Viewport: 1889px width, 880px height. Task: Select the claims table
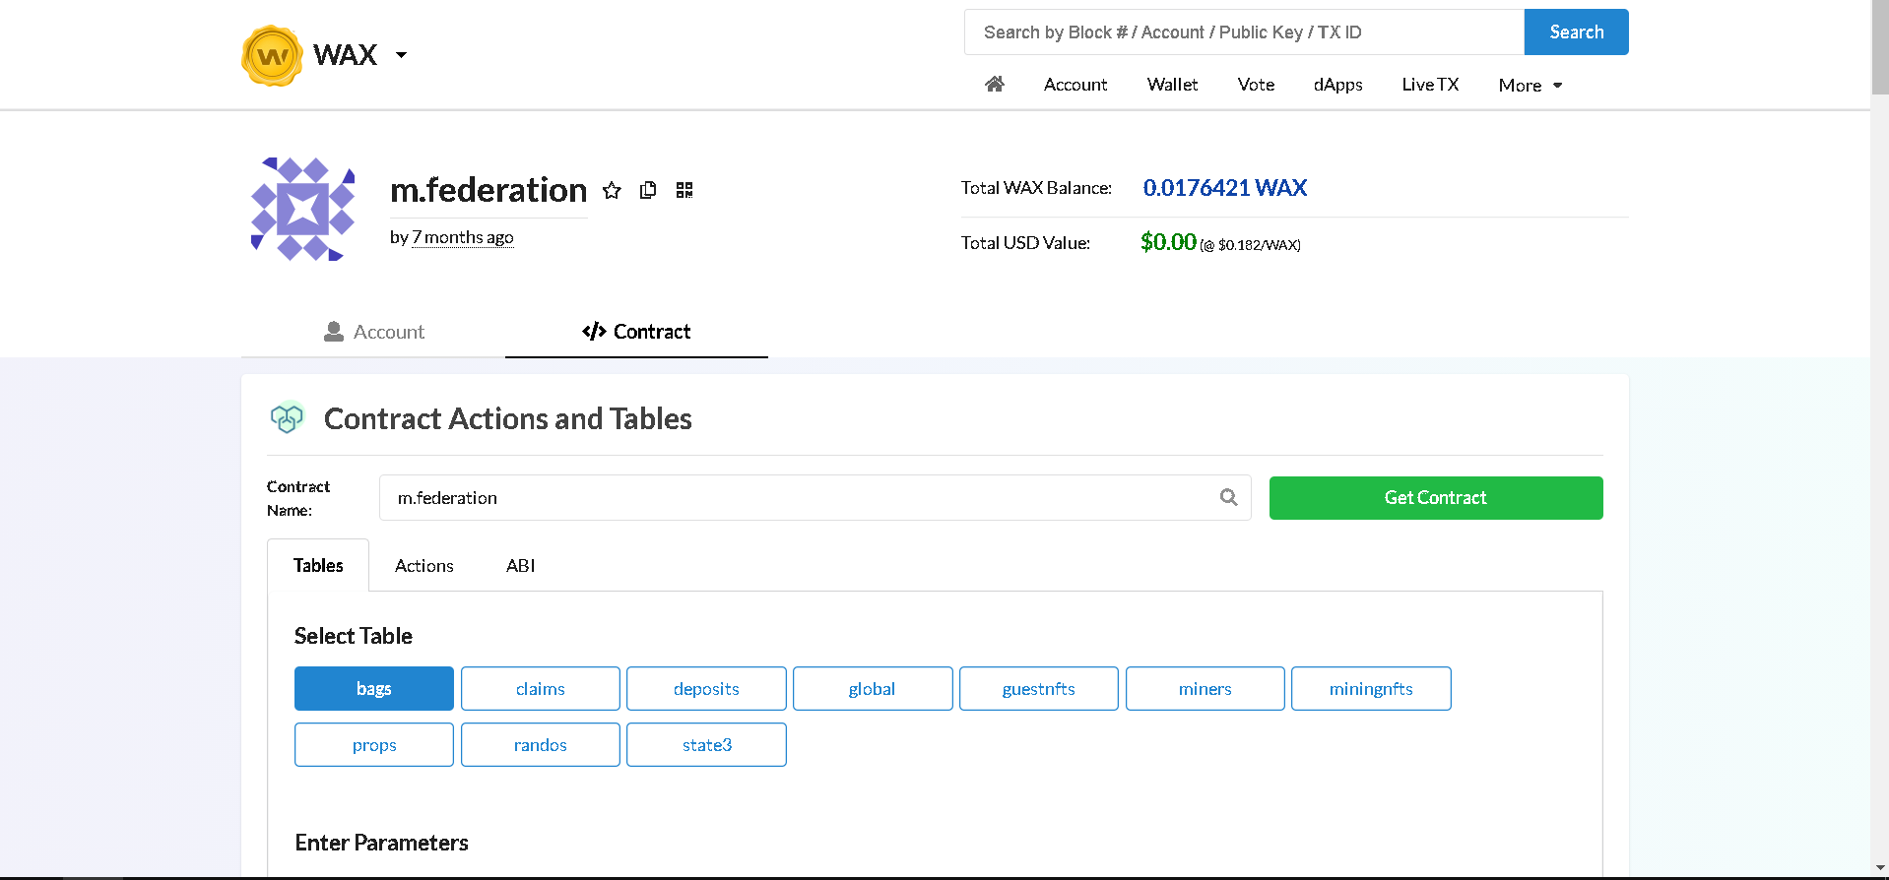point(540,689)
